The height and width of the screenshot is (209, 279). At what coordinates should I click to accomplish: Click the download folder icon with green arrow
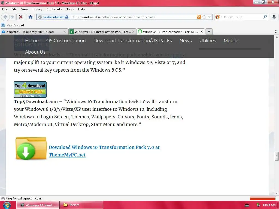31,148
